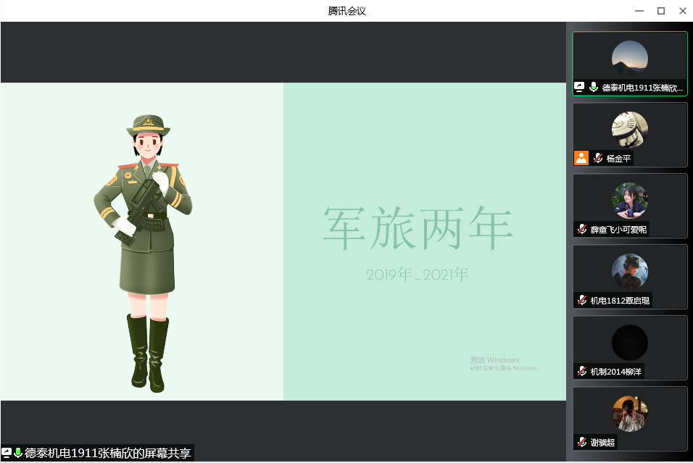The image size is (693, 463).
Task: Select 张楠欣's mountain avatar thumbnail
Action: tap(629, 59)
